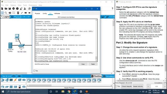Select the Place Note tool
The width and height of the screenshot is (167, 94).
click(x=18, y=13)
